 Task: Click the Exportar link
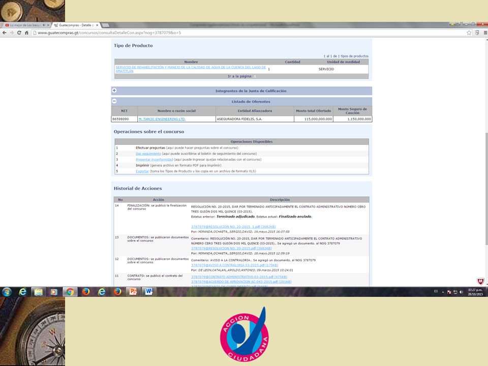142,171
